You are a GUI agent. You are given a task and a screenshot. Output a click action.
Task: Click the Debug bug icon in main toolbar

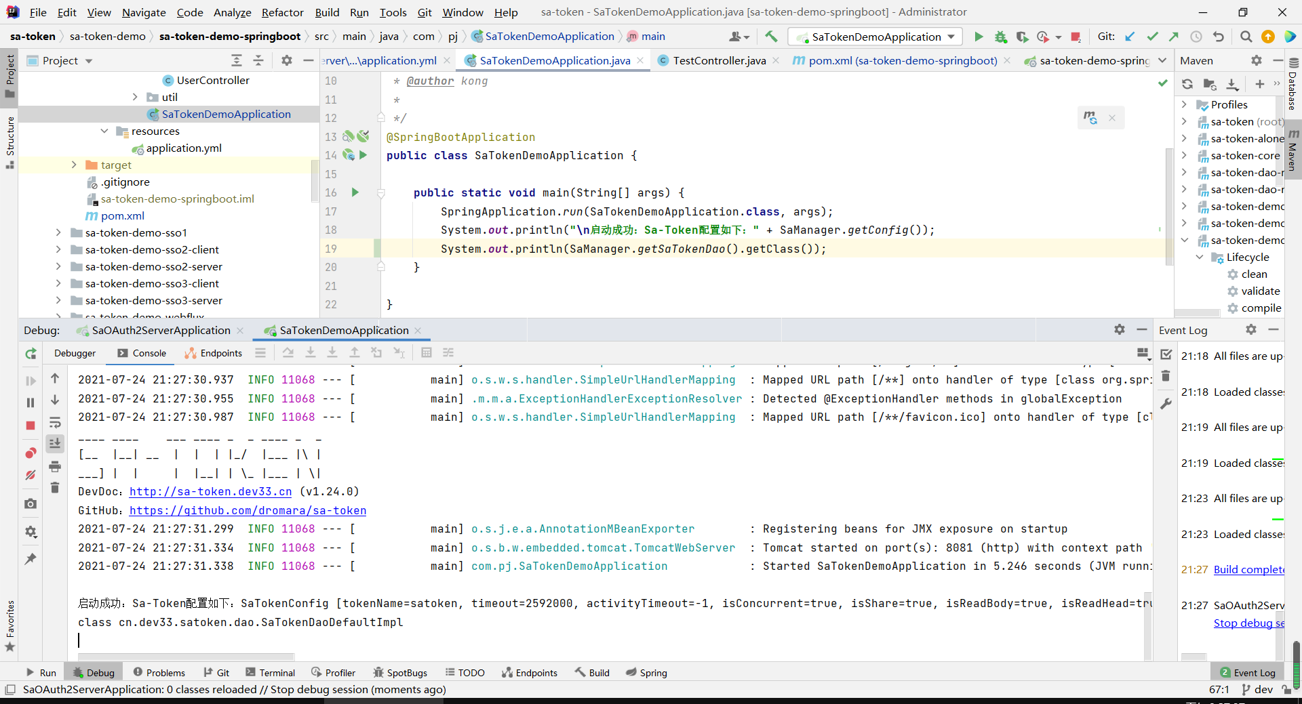click(x=1000, y=37)
